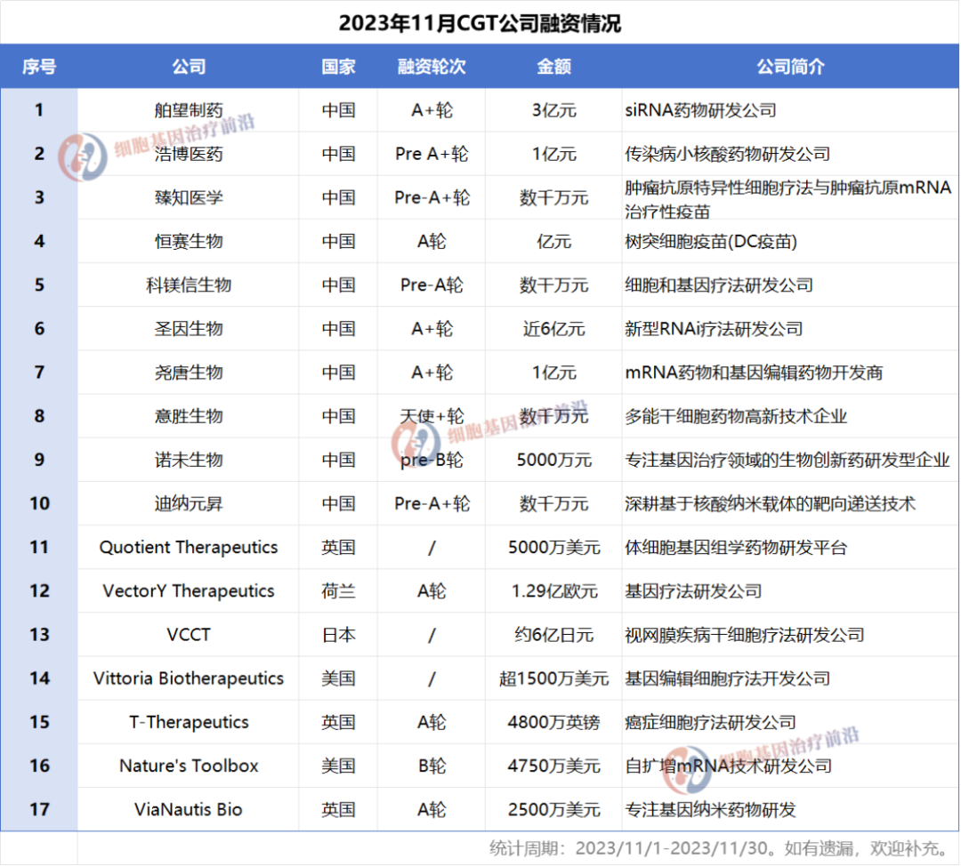This screenshot has width=961, height=866.
Task: Click the 近6亿元 amount cell
Action: pos(553,329)
